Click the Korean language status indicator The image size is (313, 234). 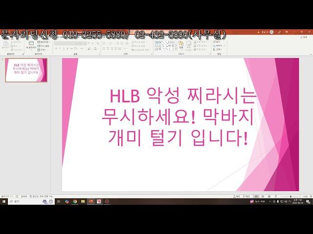click(24, 196)
